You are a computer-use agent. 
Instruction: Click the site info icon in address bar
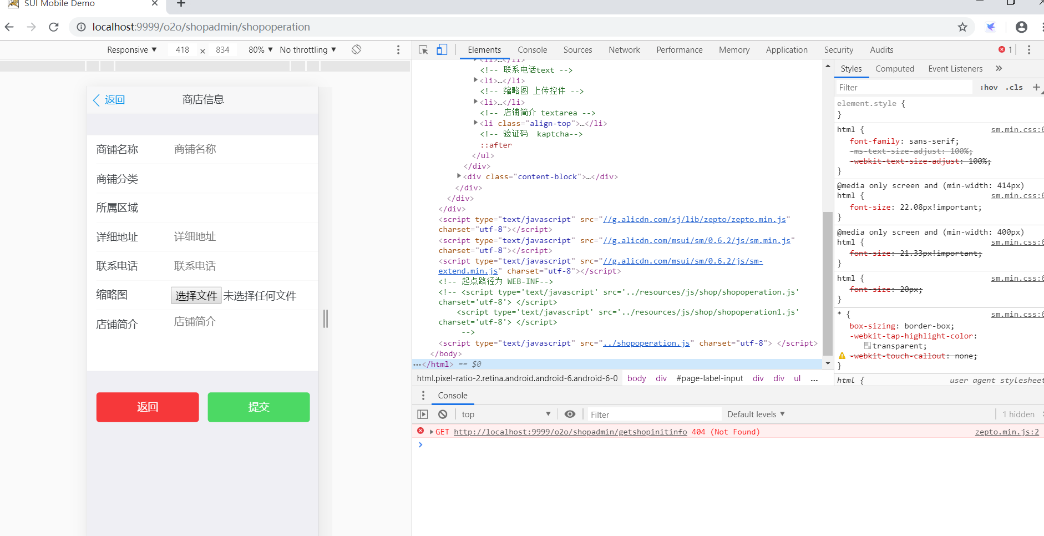[81, 27]
